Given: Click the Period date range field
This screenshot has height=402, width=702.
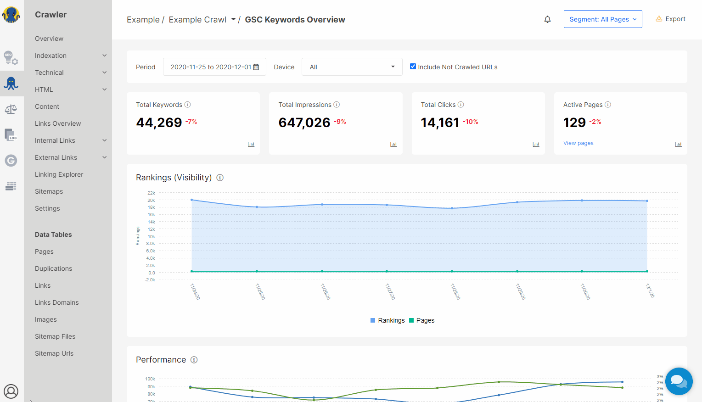Looking at the screenshot, I should 214,67.
